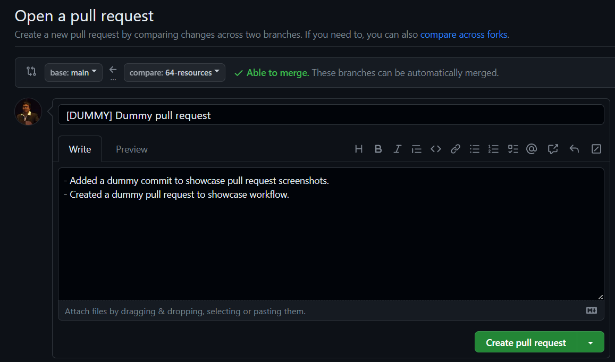The width and height of the screenshot is (615, 362).
Task: Open the compare branch selector
Action: click(x=174, y=72)
